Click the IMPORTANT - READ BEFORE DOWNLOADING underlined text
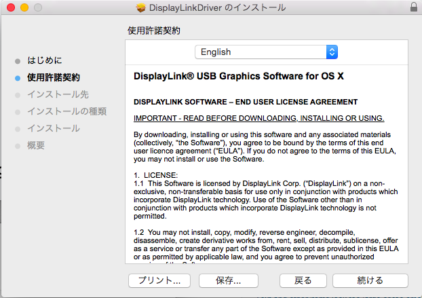 pos(259,118)
